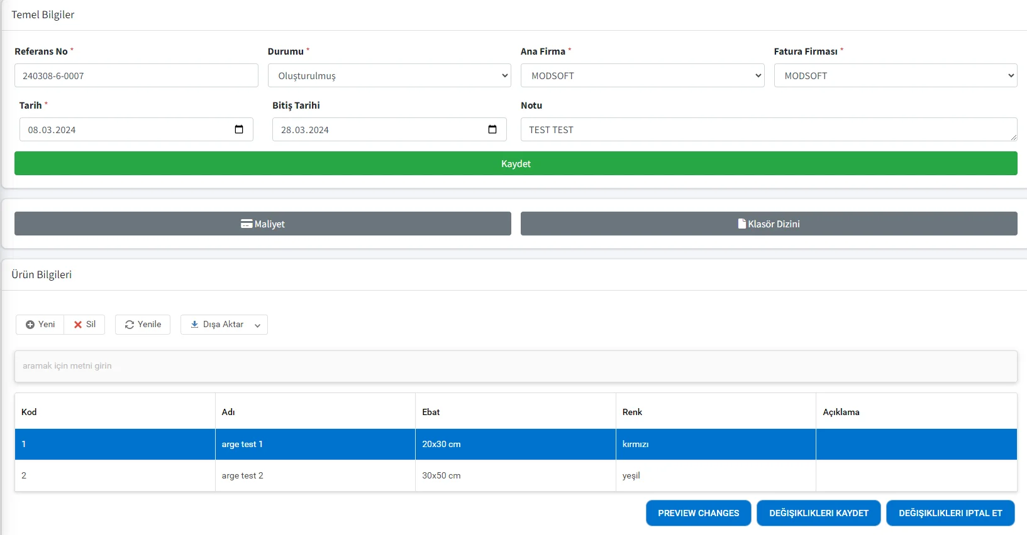This screenshot has height=535, width=1027.
Task: Select the Kod cell of the 'arge test 1' row
Action: (115, 444)
